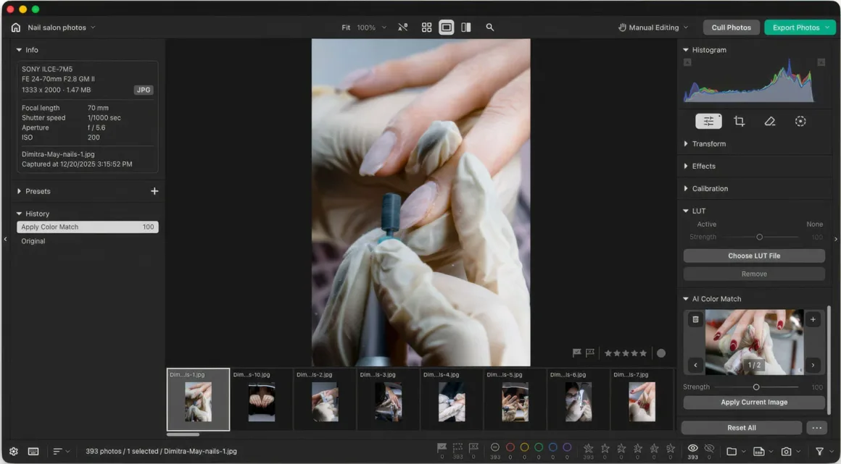Switch to single image view

447,28
